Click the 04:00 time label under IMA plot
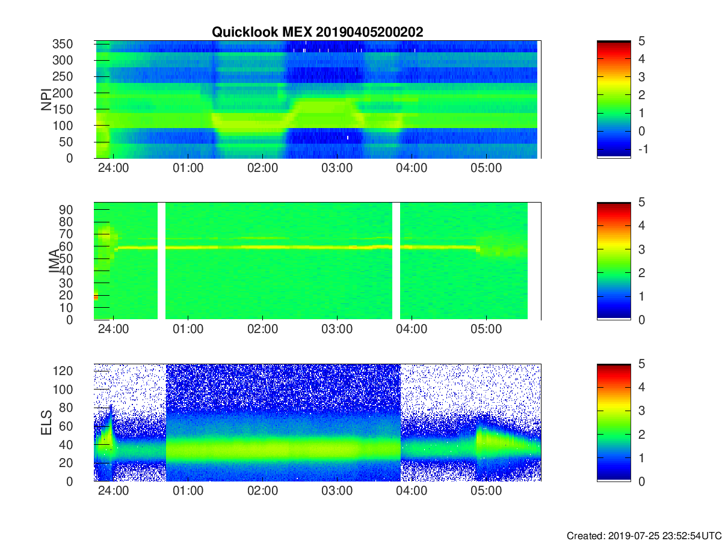The image size is (722, 541). [x=412, y=329]
